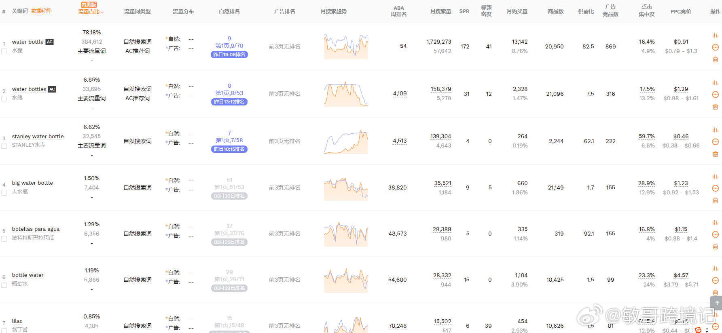Click 03月29日排名 badge for bottle water
Screen dimensions: 722x333
(229, 288)
